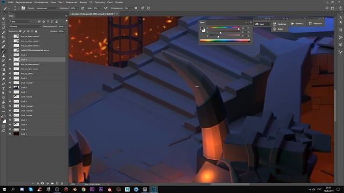Select the Crop tool
Image resolution: width=344 pixels, height=193 pixels.
click(3, 37)
